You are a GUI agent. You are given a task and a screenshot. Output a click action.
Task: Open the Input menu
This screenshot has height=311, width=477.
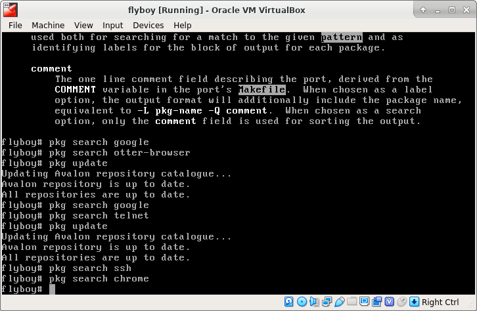coord(113,25)
